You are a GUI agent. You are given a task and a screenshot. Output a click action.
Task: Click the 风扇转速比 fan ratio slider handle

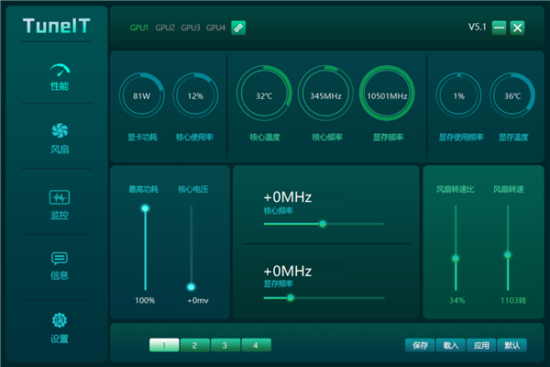click(456, 259)
